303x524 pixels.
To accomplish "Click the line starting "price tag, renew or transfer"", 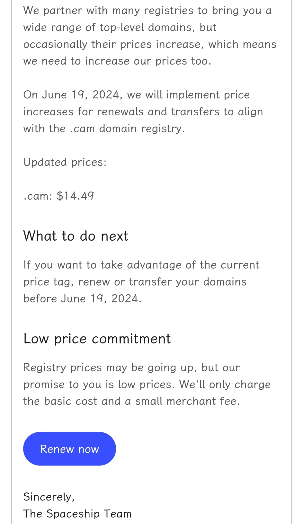I will [x=135, y=282].
